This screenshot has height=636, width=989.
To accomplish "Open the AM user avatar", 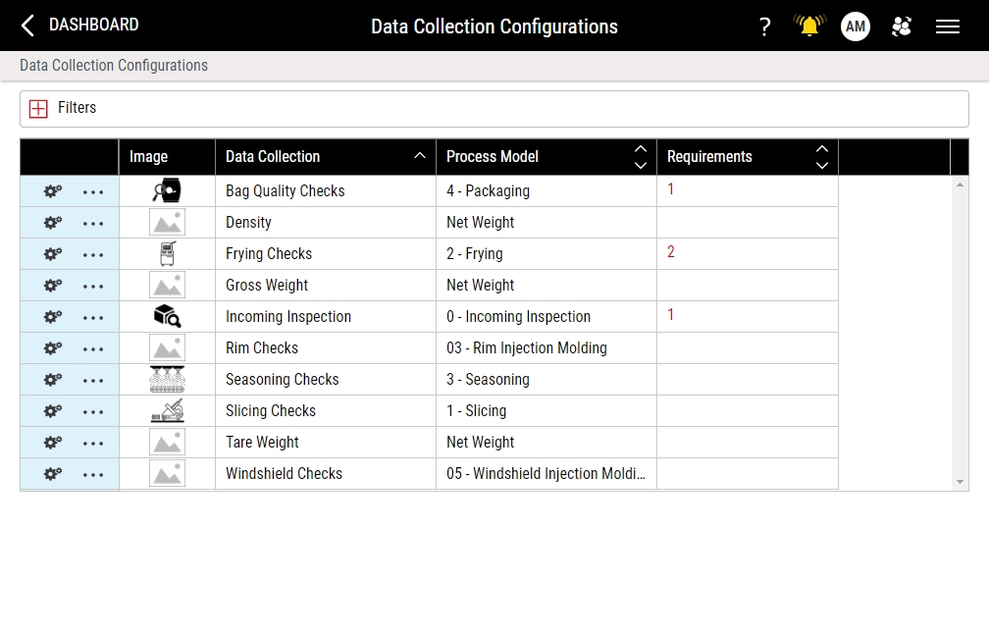I will coord(855,26).
